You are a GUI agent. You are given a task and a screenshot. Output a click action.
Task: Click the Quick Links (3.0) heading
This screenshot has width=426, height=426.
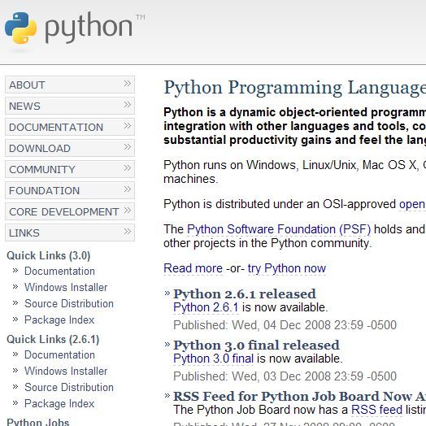point(48,255)
